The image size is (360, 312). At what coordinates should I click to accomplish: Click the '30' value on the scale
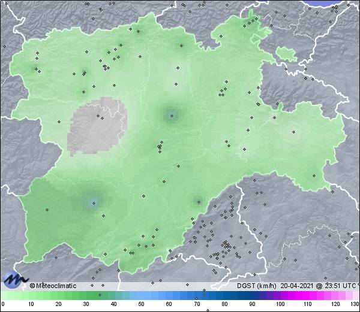86,304
